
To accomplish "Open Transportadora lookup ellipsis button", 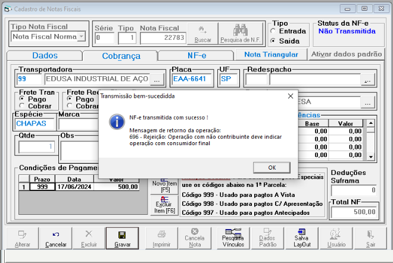I will (157, 79).
